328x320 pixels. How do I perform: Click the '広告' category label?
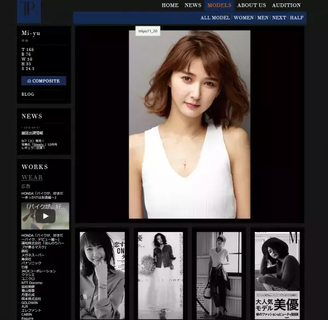tap(26, 186)
